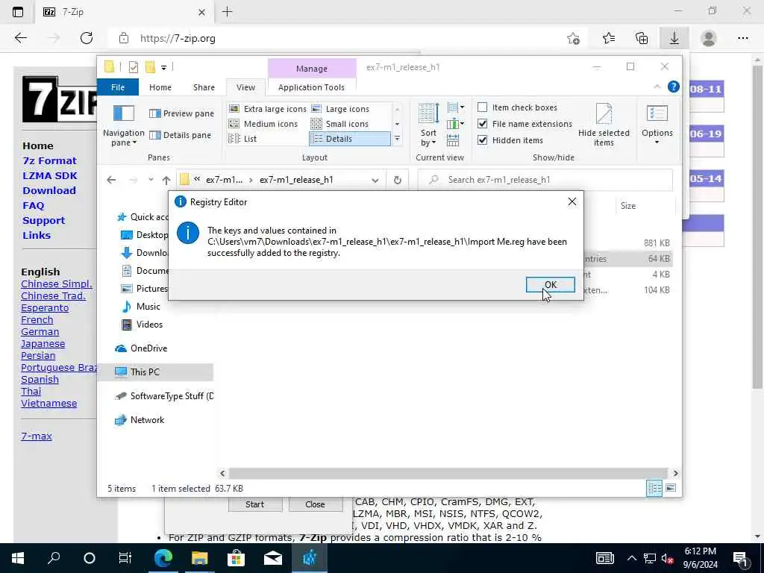Open Quick Access Toolbar customize dropdown

(x=163, y=67)
